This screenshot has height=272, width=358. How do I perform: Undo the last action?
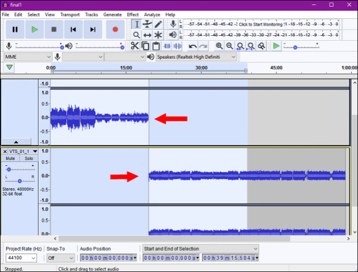pos(192,46)
